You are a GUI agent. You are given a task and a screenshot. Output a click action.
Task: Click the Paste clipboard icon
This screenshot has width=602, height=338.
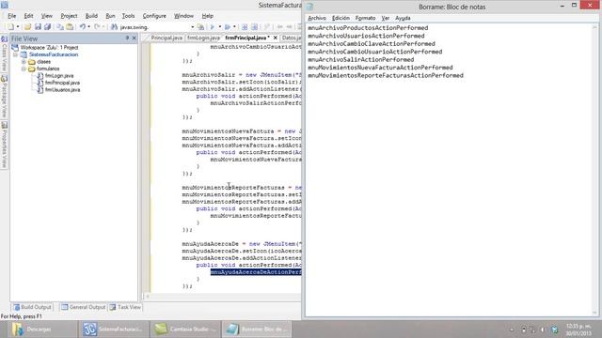[70, 27]
